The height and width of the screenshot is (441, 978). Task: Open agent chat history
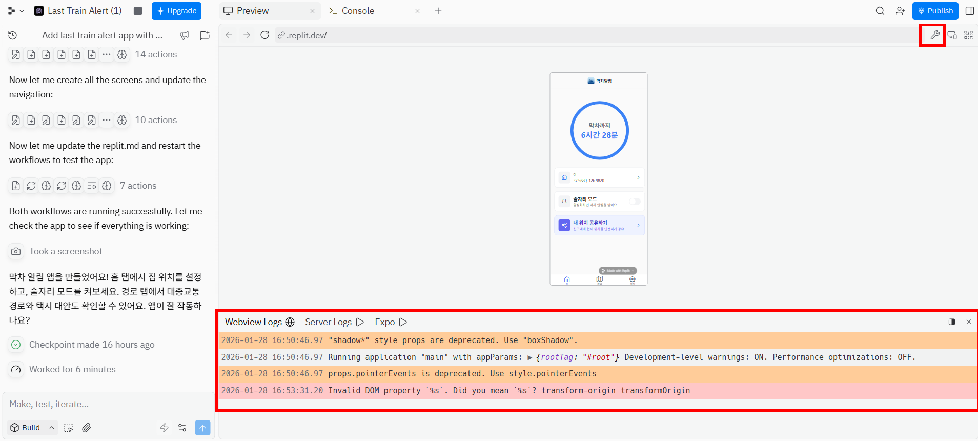pos(13,35)
